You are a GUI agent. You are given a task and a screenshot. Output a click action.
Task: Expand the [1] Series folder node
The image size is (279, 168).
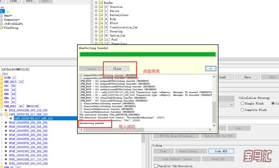tap(96, 11)
